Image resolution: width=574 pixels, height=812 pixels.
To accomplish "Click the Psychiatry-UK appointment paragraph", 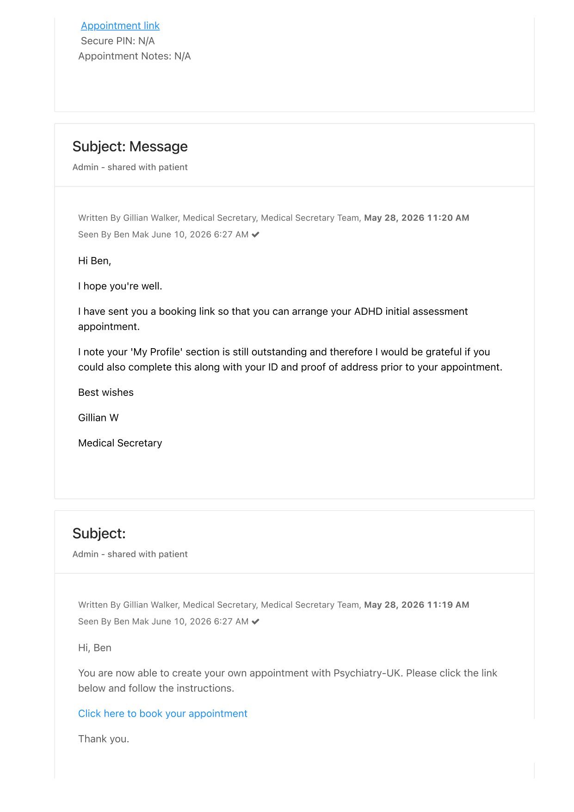I will [x=287, y=681].
